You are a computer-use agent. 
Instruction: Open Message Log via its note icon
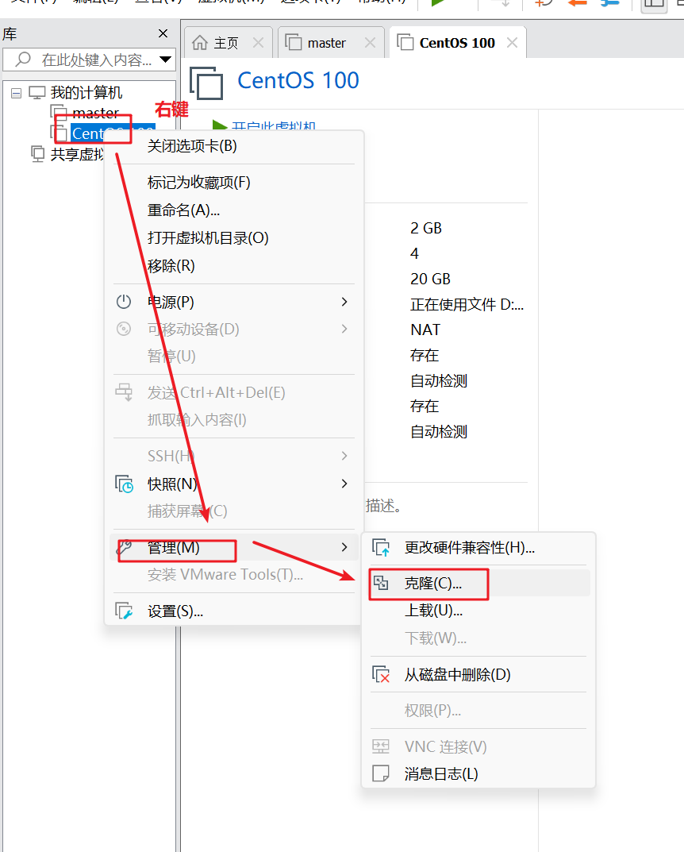[x=381, y=773]
